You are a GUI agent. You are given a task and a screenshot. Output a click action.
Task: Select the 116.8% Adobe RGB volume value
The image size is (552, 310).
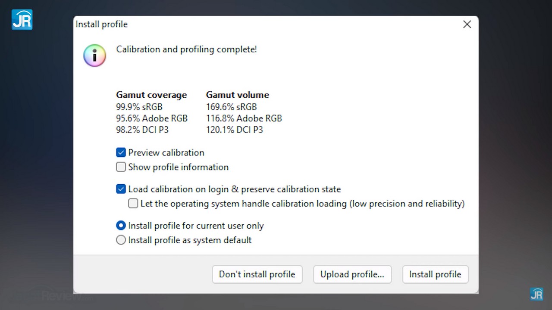(x=244, y=118)
